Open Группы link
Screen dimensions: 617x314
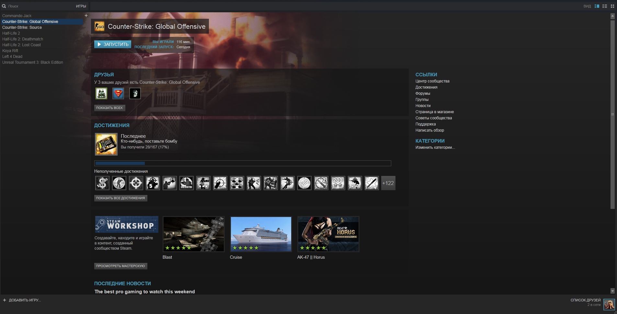click(422, 100)
